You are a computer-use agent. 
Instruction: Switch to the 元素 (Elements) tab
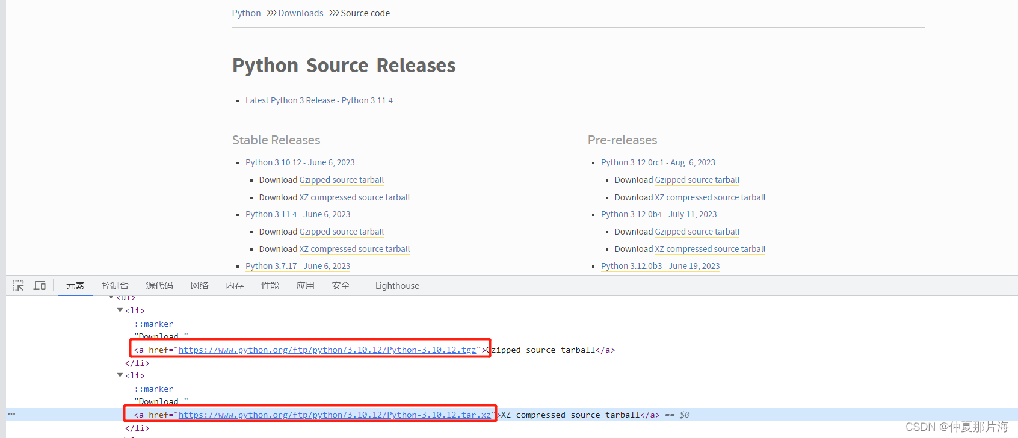[75, 286]
